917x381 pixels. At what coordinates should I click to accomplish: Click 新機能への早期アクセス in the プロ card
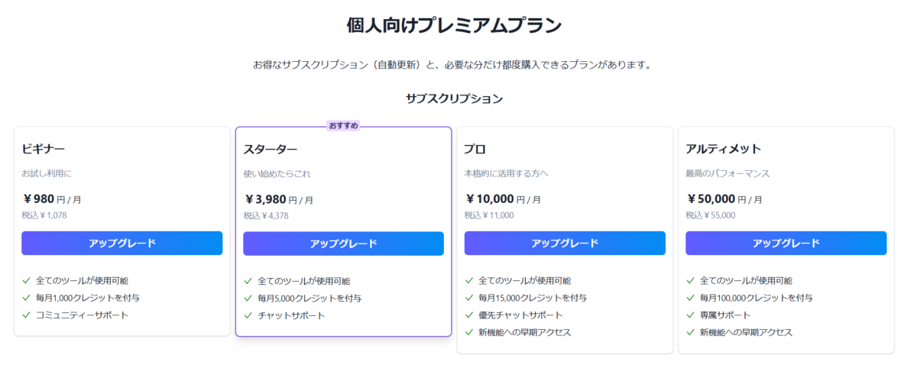(x=525, y=332)
